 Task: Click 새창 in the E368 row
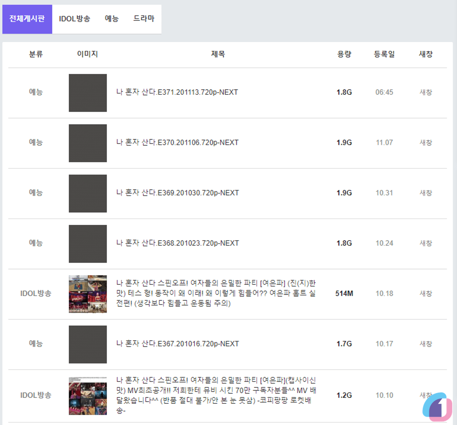(x=426, y=243)
